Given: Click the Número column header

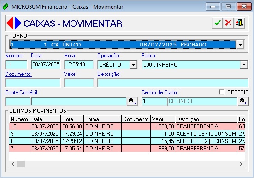Looking at the screenshot, I should pyautogui.click(x=19, y=119).
